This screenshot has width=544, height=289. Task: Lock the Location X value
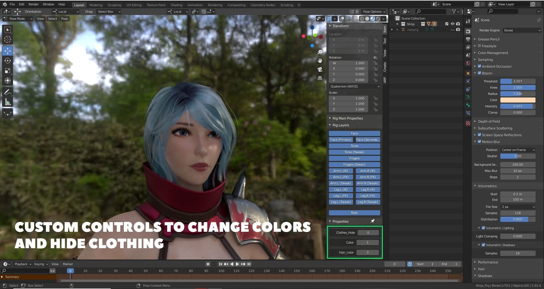coord(375,40)
